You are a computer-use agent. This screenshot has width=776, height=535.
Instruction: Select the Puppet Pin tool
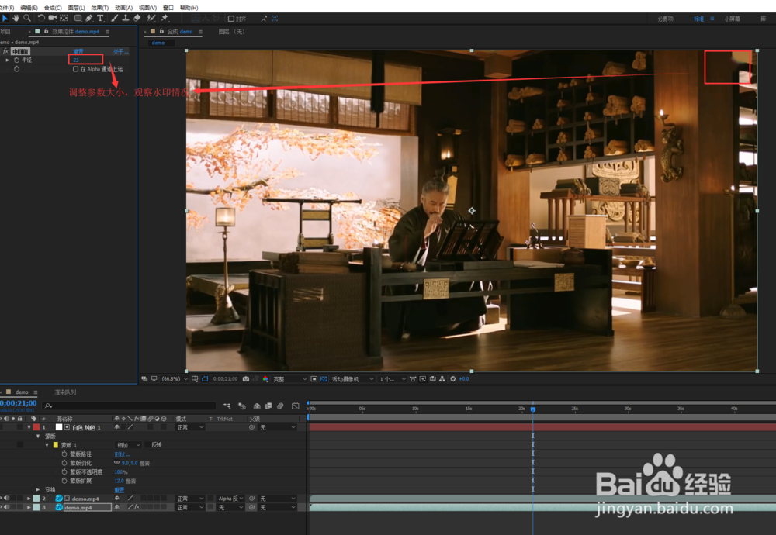(165, 19)
